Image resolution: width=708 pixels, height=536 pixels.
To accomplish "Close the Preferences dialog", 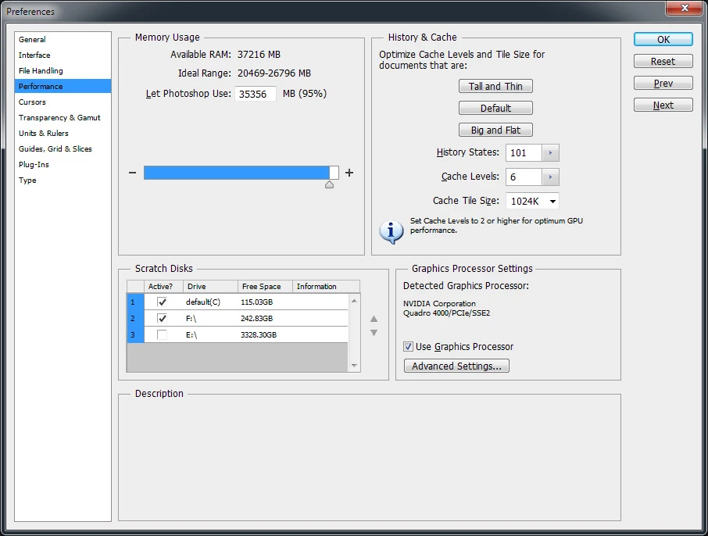I will point(685,7).
